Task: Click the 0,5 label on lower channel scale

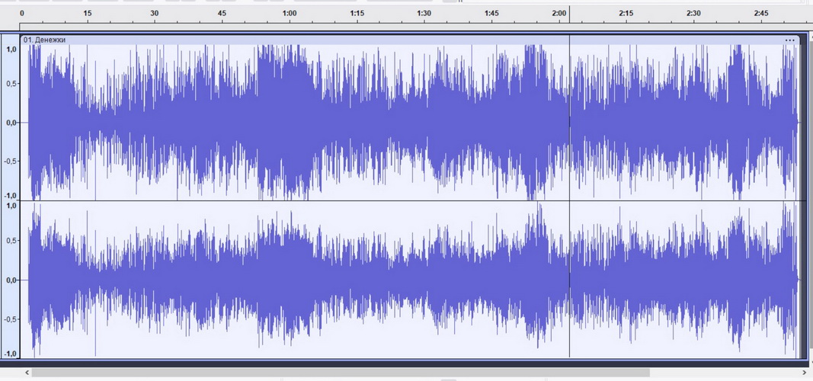Action: [x=11, y=241]
